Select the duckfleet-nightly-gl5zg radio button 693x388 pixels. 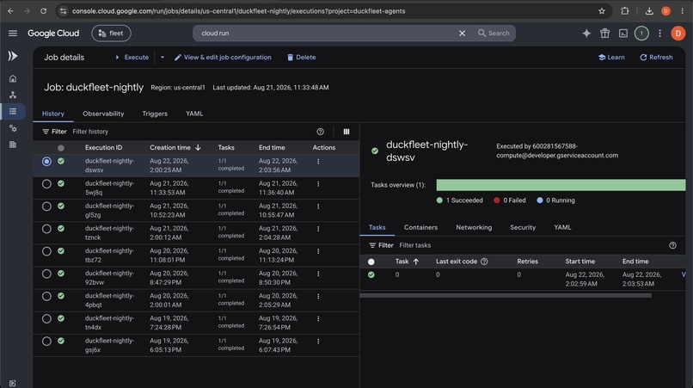point(46,206)
